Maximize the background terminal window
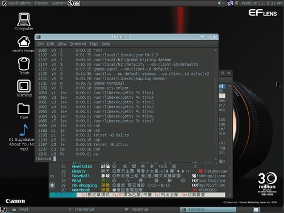 (x=223, y=73)
